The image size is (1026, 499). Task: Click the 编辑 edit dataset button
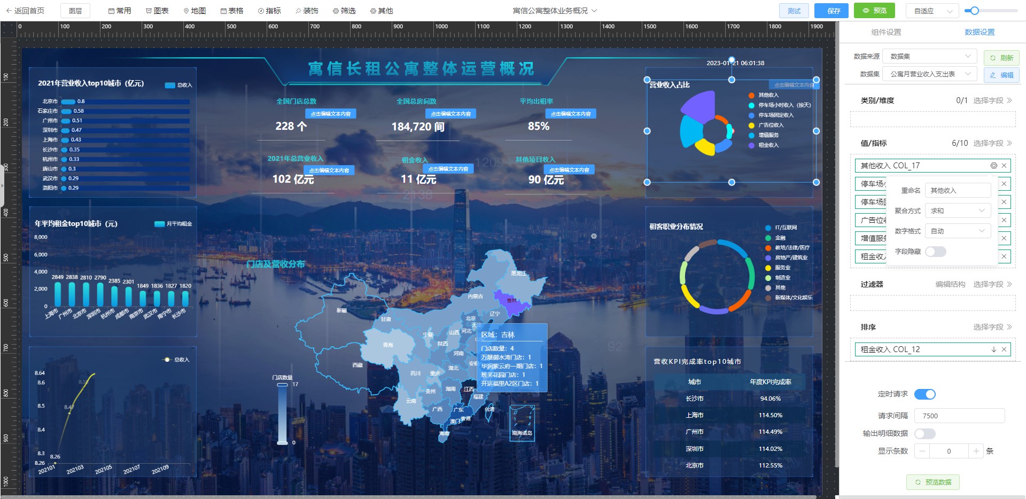[x=1001, y=75]
